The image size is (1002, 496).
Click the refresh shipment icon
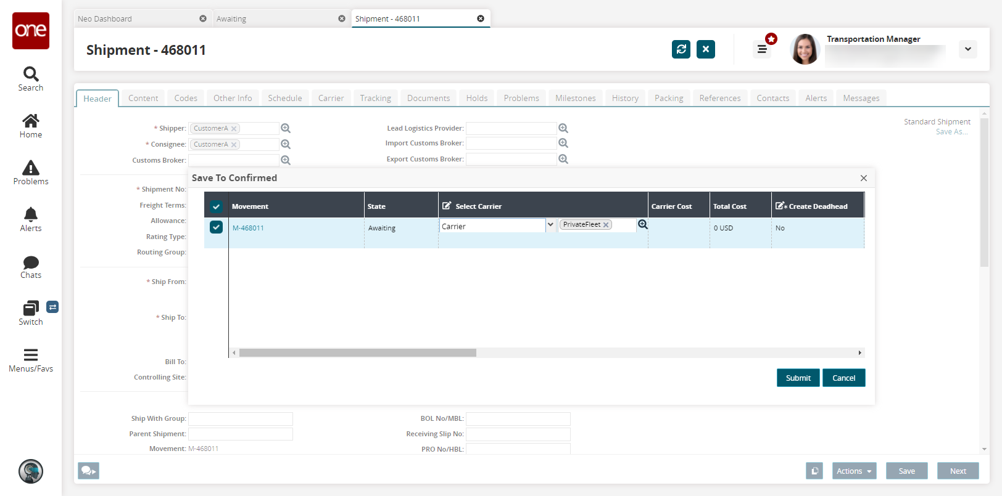681,49
